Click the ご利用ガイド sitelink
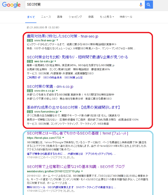 (x=34, y=77)
